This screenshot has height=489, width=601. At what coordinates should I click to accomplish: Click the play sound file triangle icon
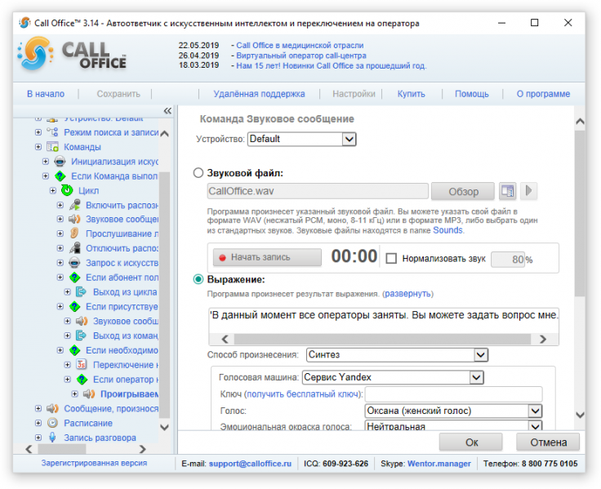(528, 190)
